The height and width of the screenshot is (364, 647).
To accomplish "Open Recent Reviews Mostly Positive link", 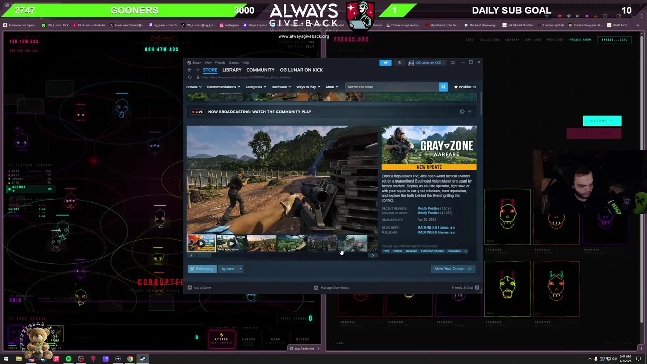I will point(428,208).
